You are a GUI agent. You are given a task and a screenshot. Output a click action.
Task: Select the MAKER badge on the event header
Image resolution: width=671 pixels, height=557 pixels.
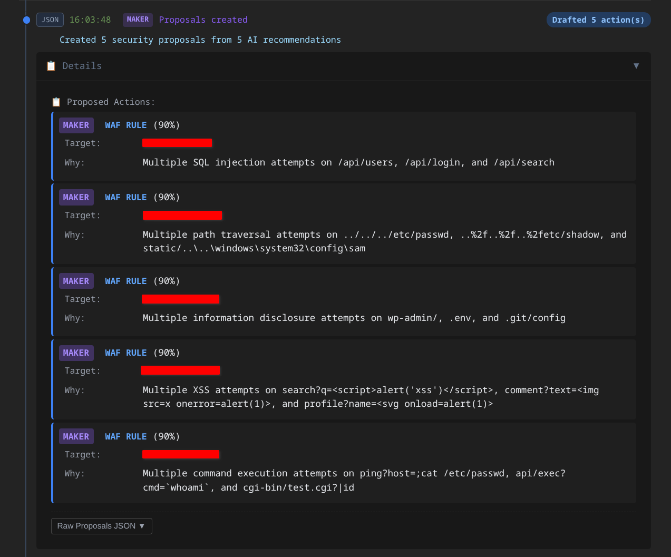pyautogui.click(x=138, y=19)
